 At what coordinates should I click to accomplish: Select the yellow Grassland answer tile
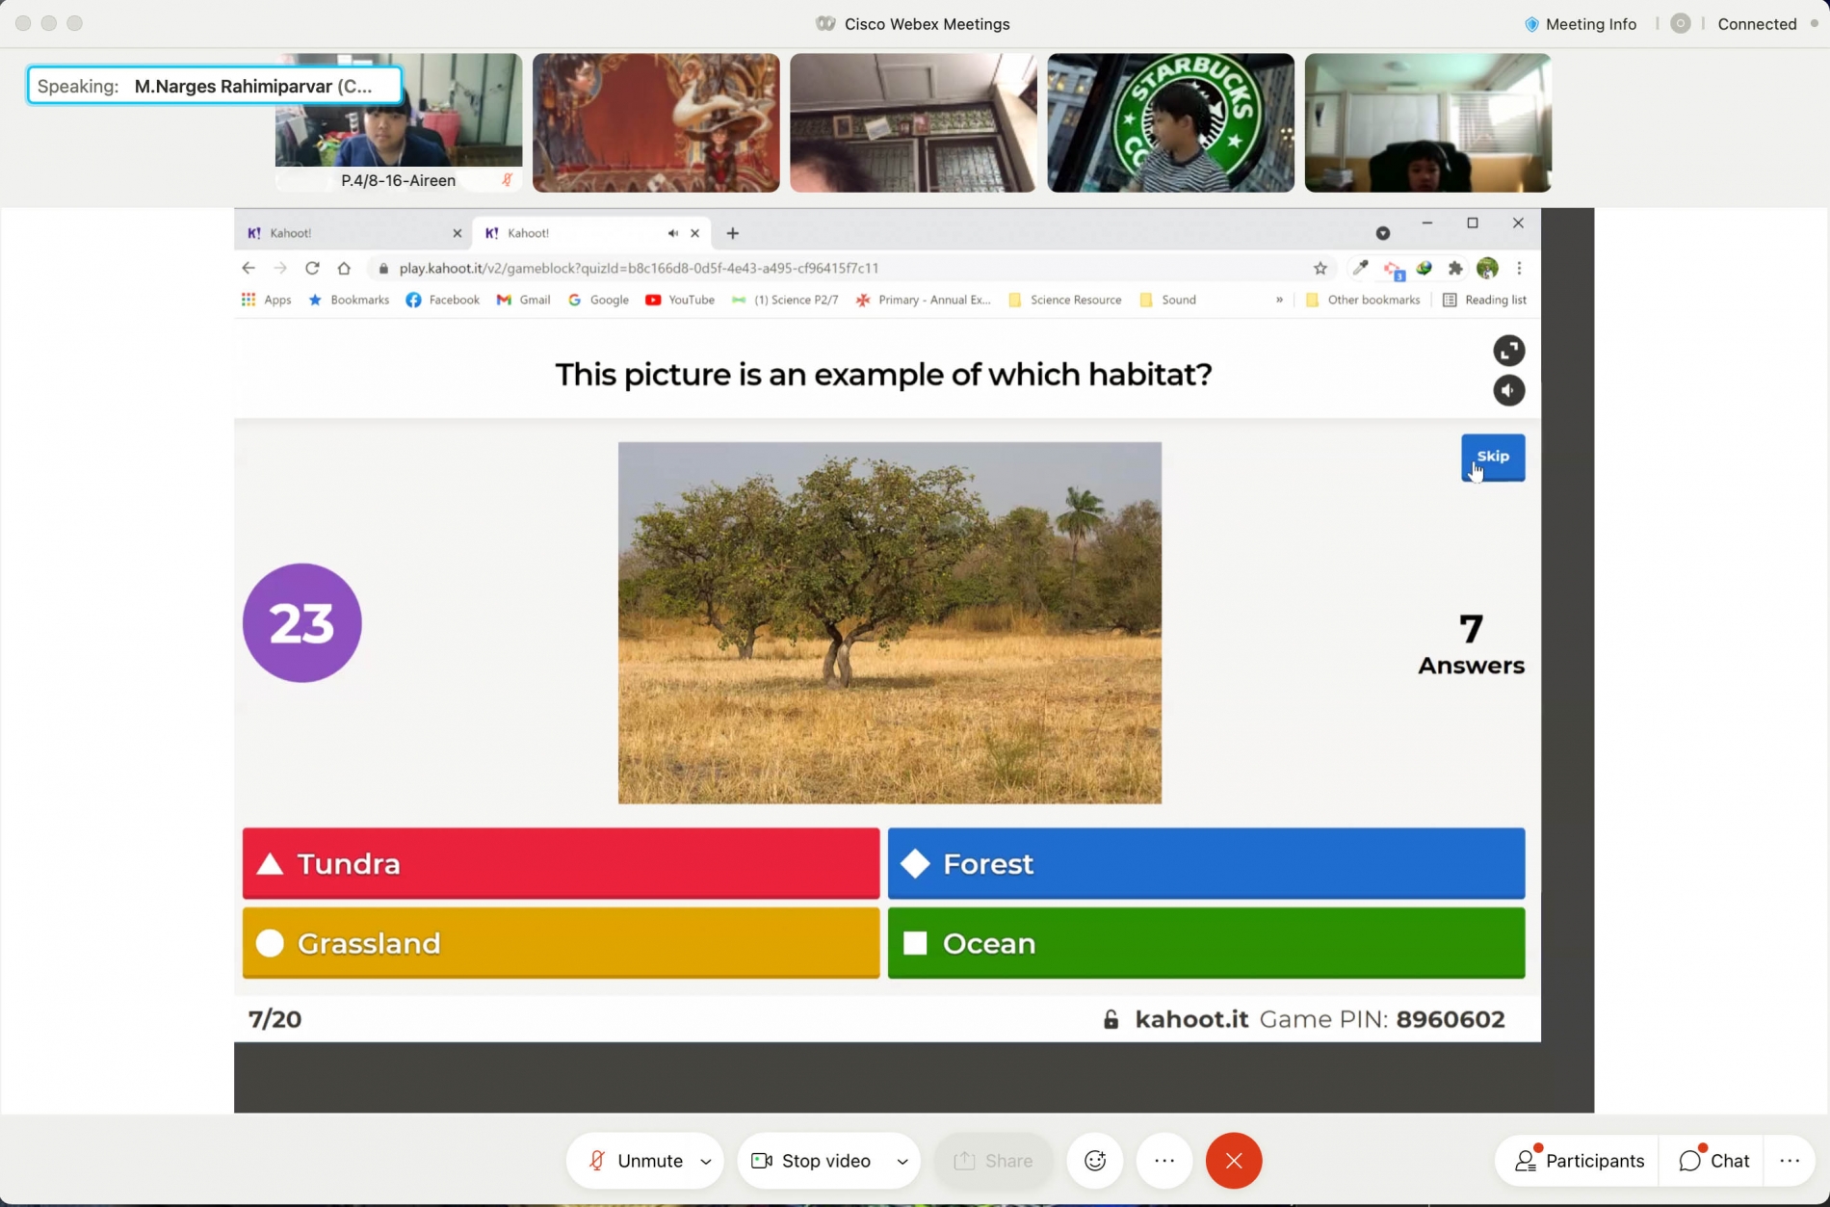point(561,943)
